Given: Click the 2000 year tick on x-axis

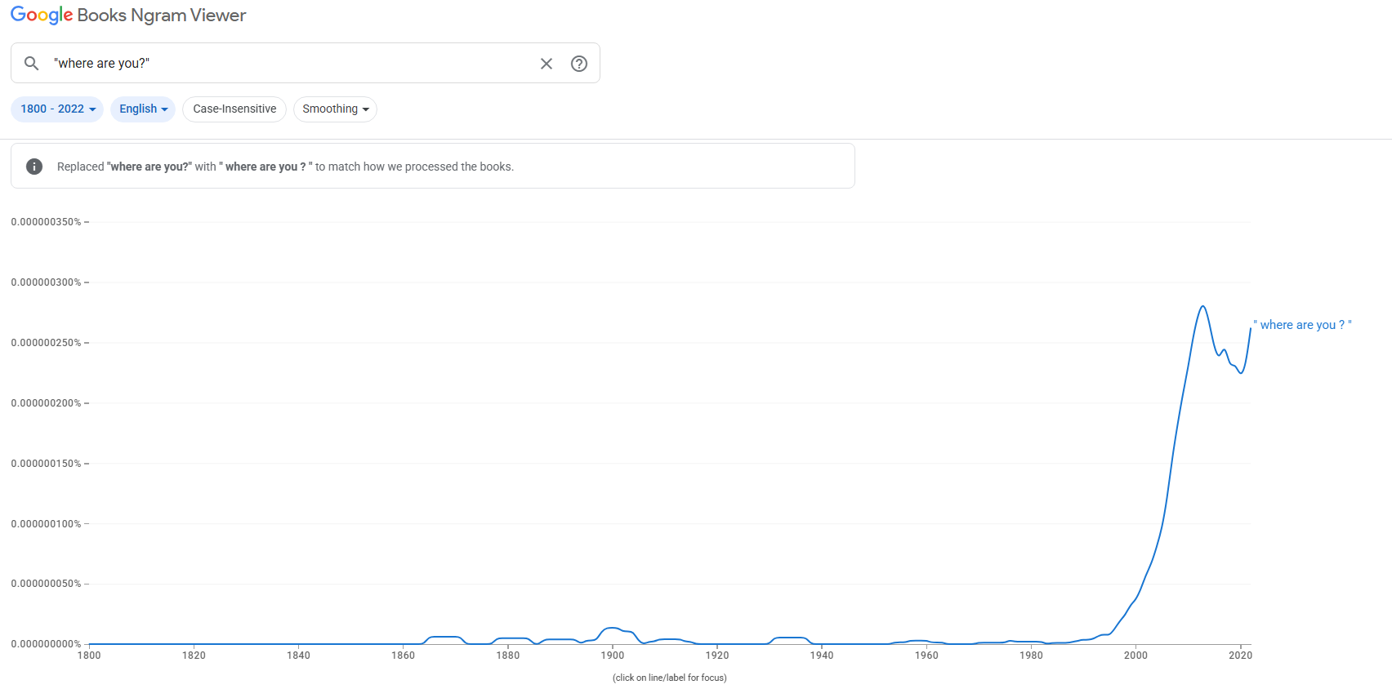Looking at the screenshot, I should pyautogui.click(x=1135, y=655).
